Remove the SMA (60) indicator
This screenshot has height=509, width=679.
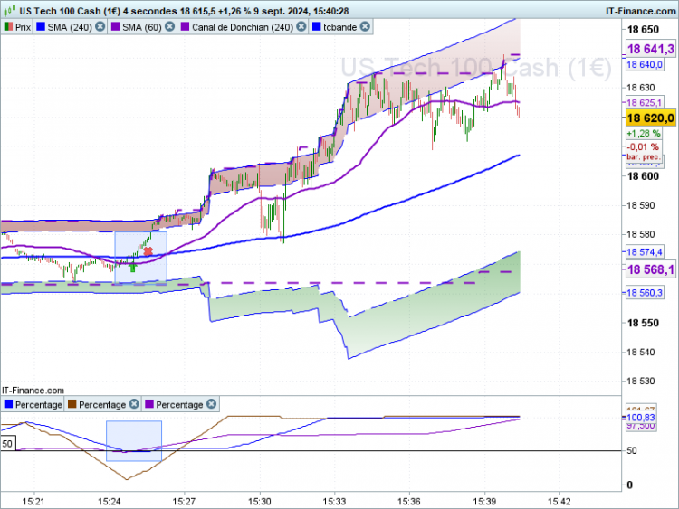pyautogui.click(x=167, y=27)
